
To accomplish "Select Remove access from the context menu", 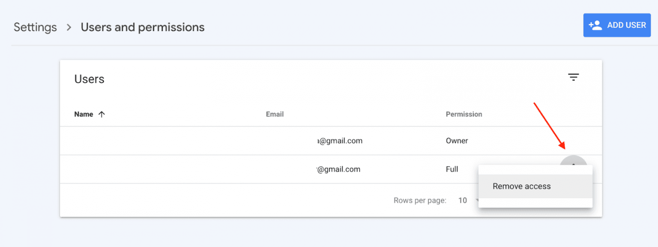I will point(522,186).
